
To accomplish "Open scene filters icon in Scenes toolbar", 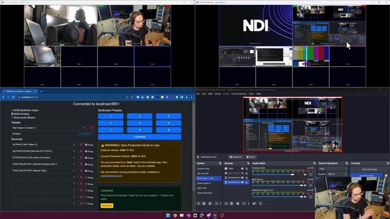I will pyautogui.click(x=210, y=203).
